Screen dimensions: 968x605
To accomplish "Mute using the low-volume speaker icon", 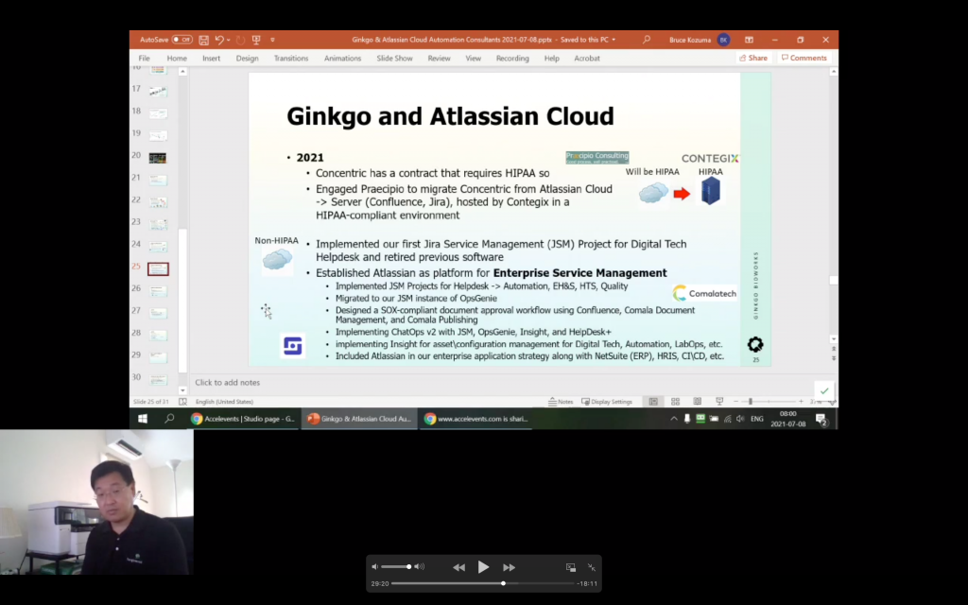I will [374, 566].
